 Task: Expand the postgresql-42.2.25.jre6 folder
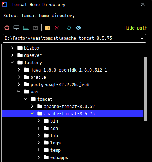coord(19,84)
